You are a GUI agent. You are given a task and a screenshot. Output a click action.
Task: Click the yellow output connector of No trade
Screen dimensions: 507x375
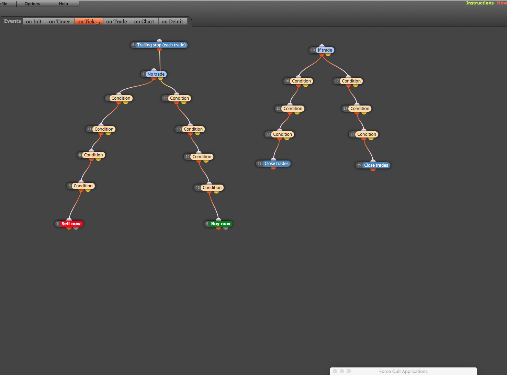[160, 78]
